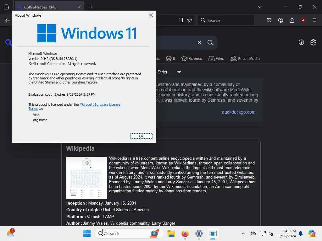Open the Windows weather widget
The height and width of the screenshot is (241, 322).
[10, 233]
